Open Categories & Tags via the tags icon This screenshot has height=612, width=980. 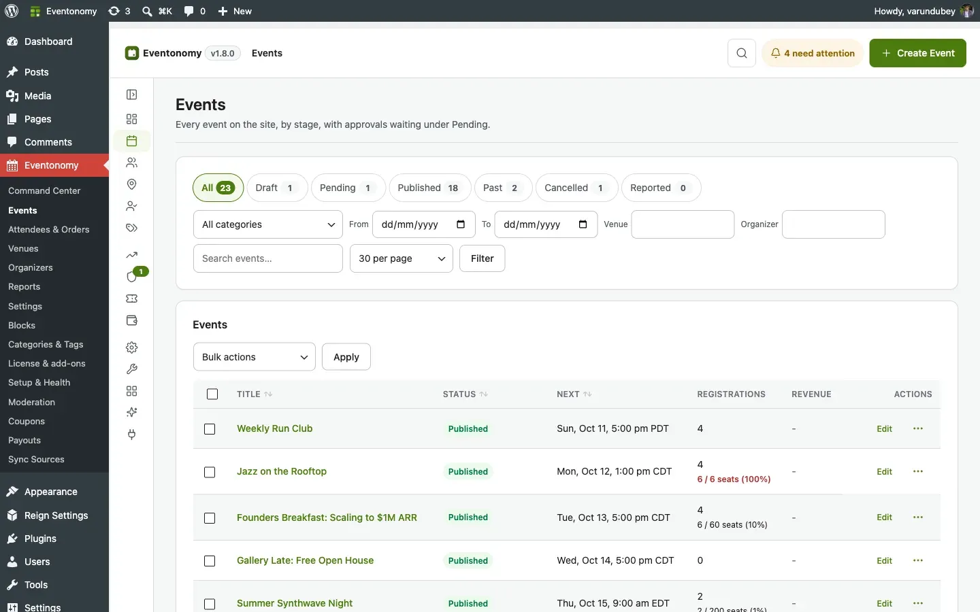tap(132, 228)
